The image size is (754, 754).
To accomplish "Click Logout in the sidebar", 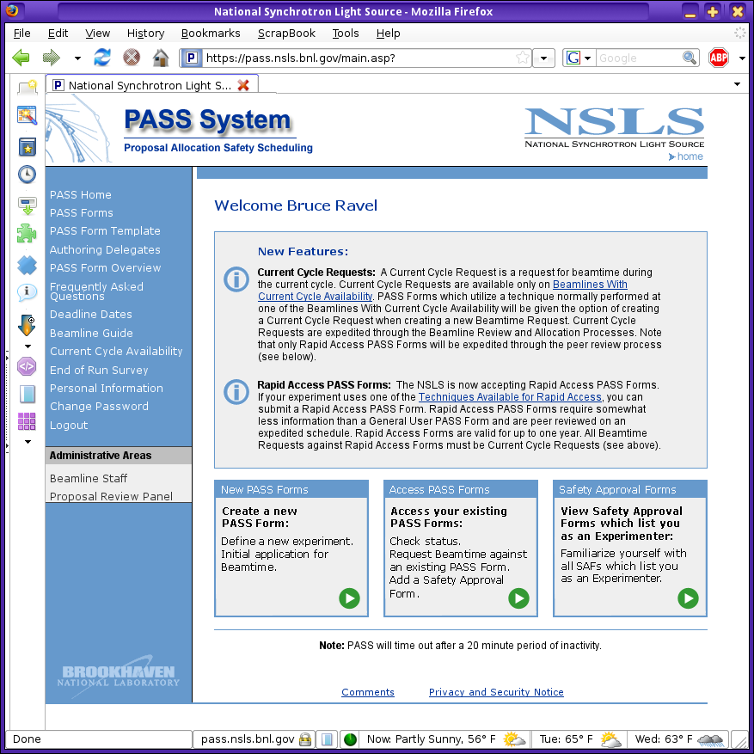I will coord(69,425).
